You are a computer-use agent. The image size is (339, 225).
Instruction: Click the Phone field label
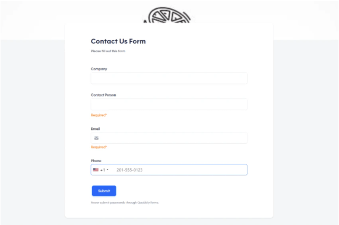(96, 161)
